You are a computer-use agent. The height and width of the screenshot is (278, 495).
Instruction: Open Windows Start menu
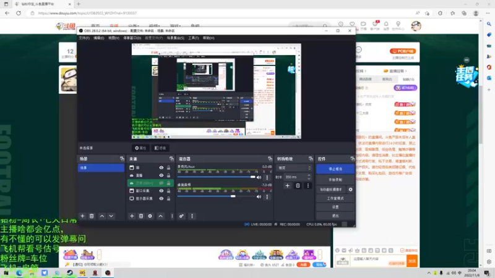coord(6,273)
